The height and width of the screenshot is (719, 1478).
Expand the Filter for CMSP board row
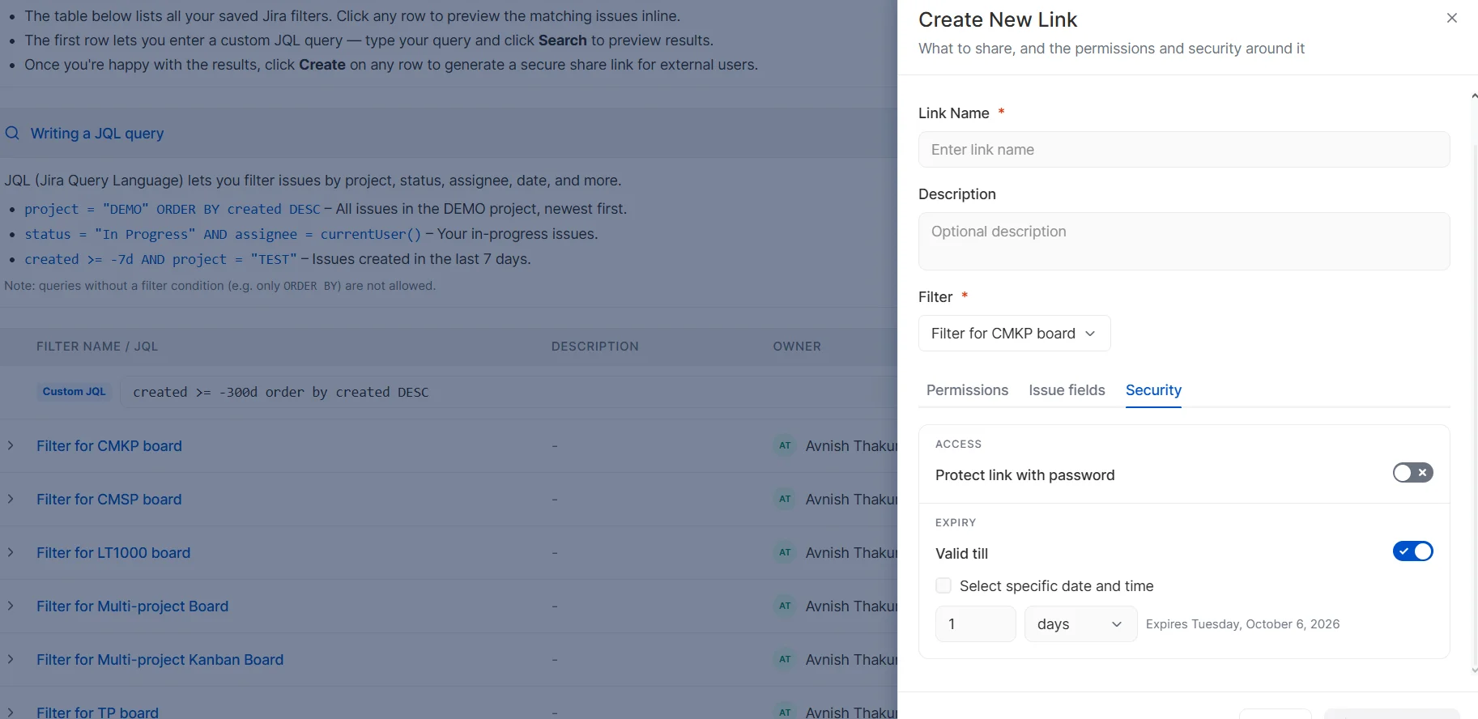click(11, 499)
